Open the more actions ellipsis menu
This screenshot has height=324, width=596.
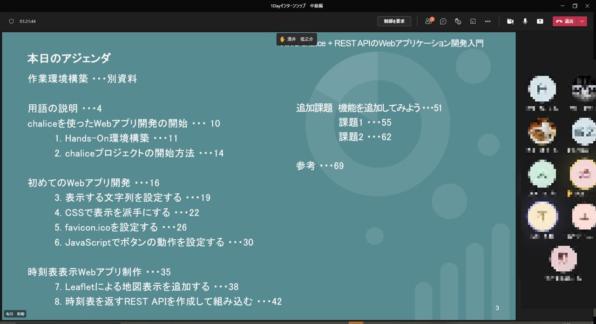488,21
